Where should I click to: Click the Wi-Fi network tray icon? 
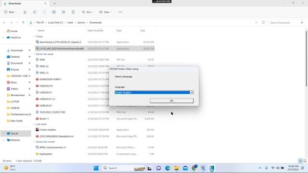click(x=273, y=168)
